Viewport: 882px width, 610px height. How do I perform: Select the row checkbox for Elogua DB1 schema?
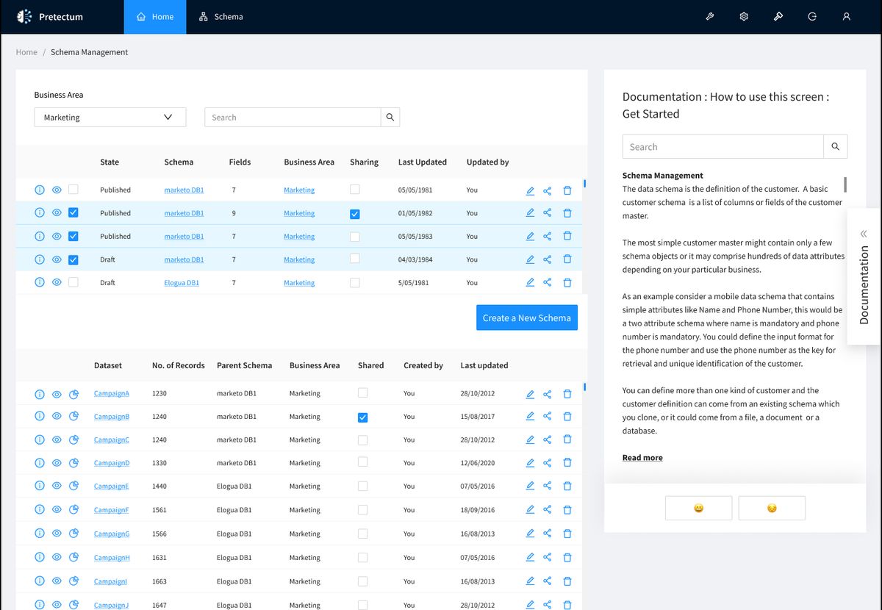[x=73, y=282]
